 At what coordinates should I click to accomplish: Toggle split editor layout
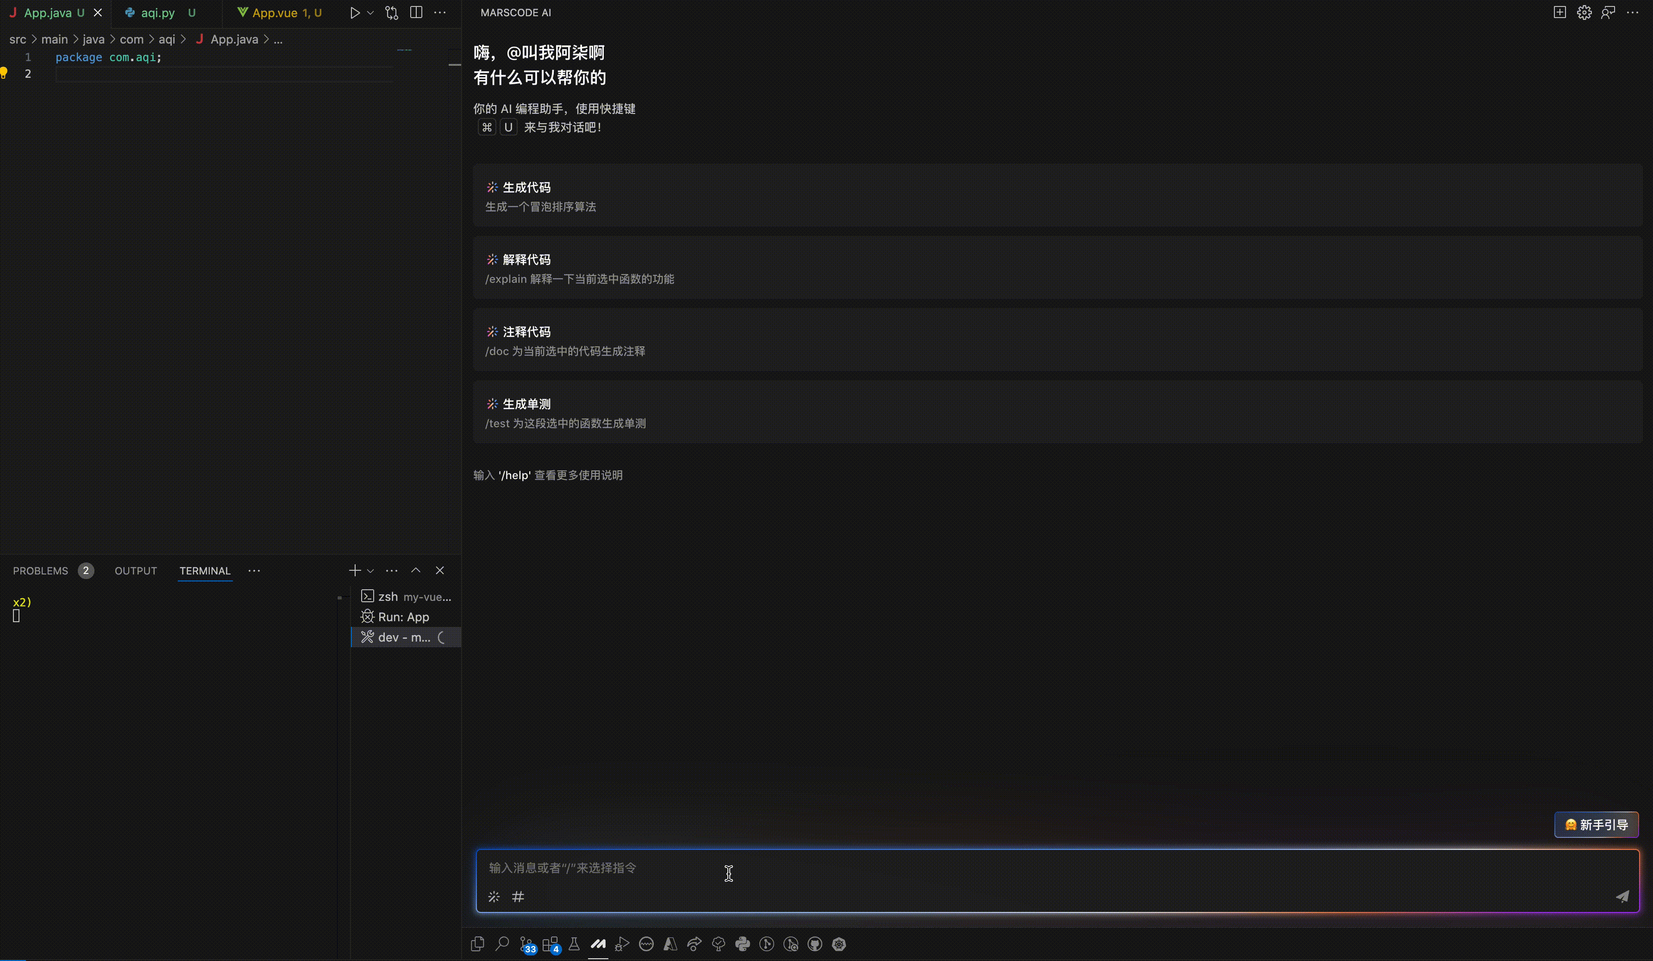[x=416, y=12]
